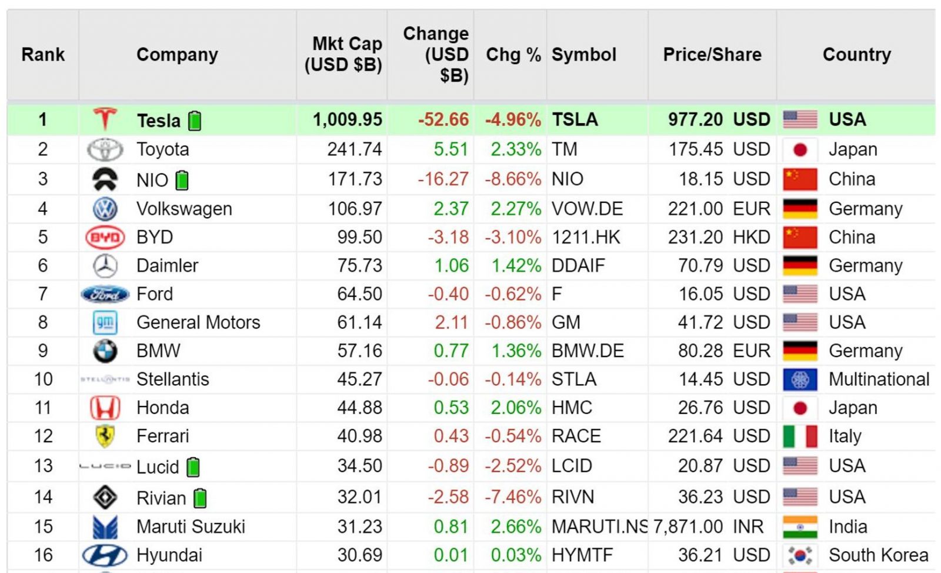Click the India flag icon

(x=800, y=527)
